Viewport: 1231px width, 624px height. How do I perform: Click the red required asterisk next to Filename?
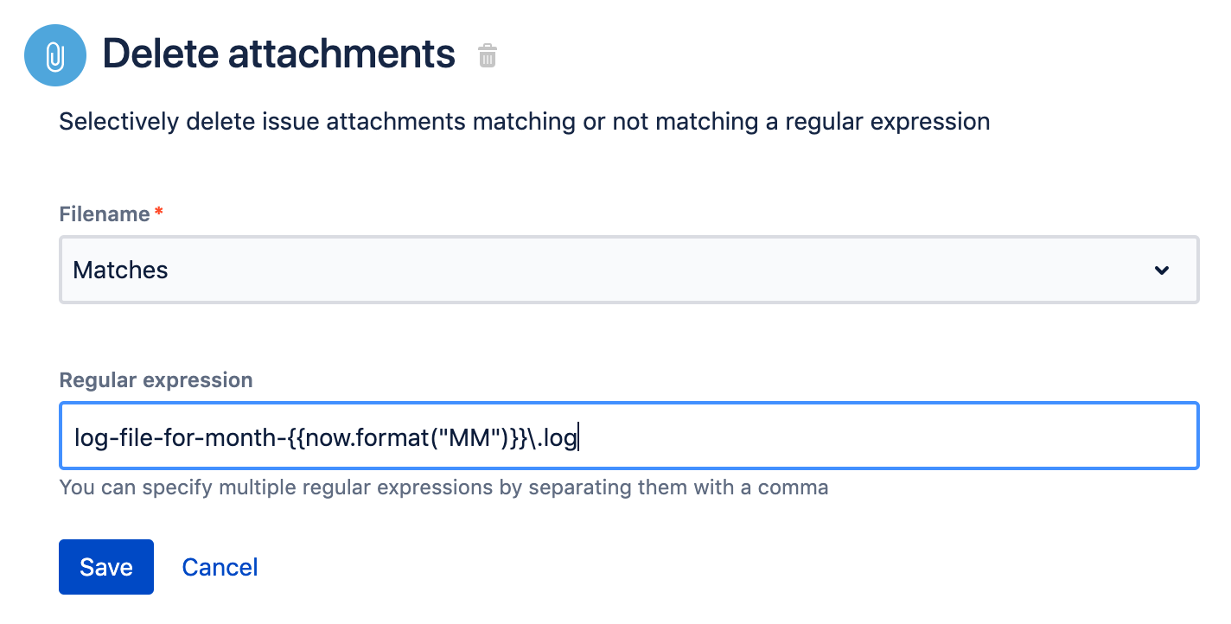click(x=158, y=213)
